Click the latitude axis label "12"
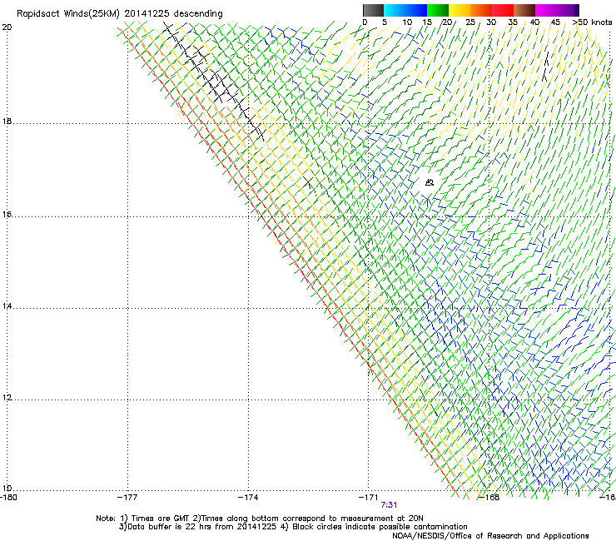 click(x=7, y=398)
